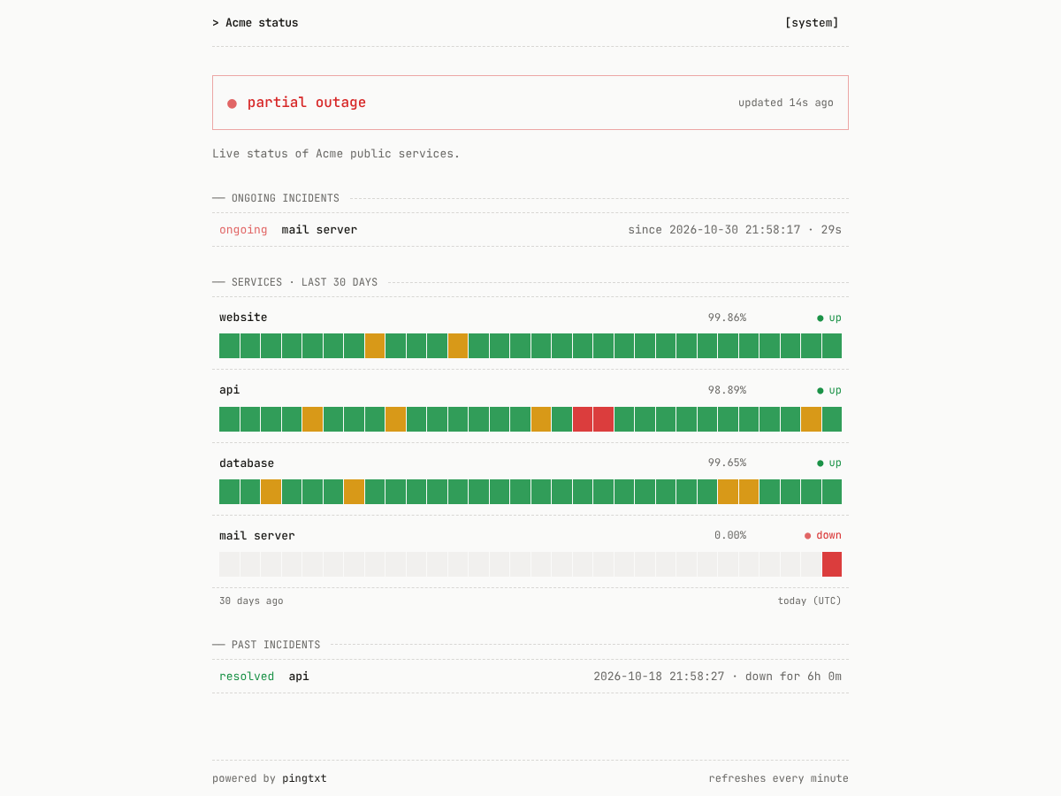Click the last amber day in api bar
The image size is (1061, 796).
[811, 419]
